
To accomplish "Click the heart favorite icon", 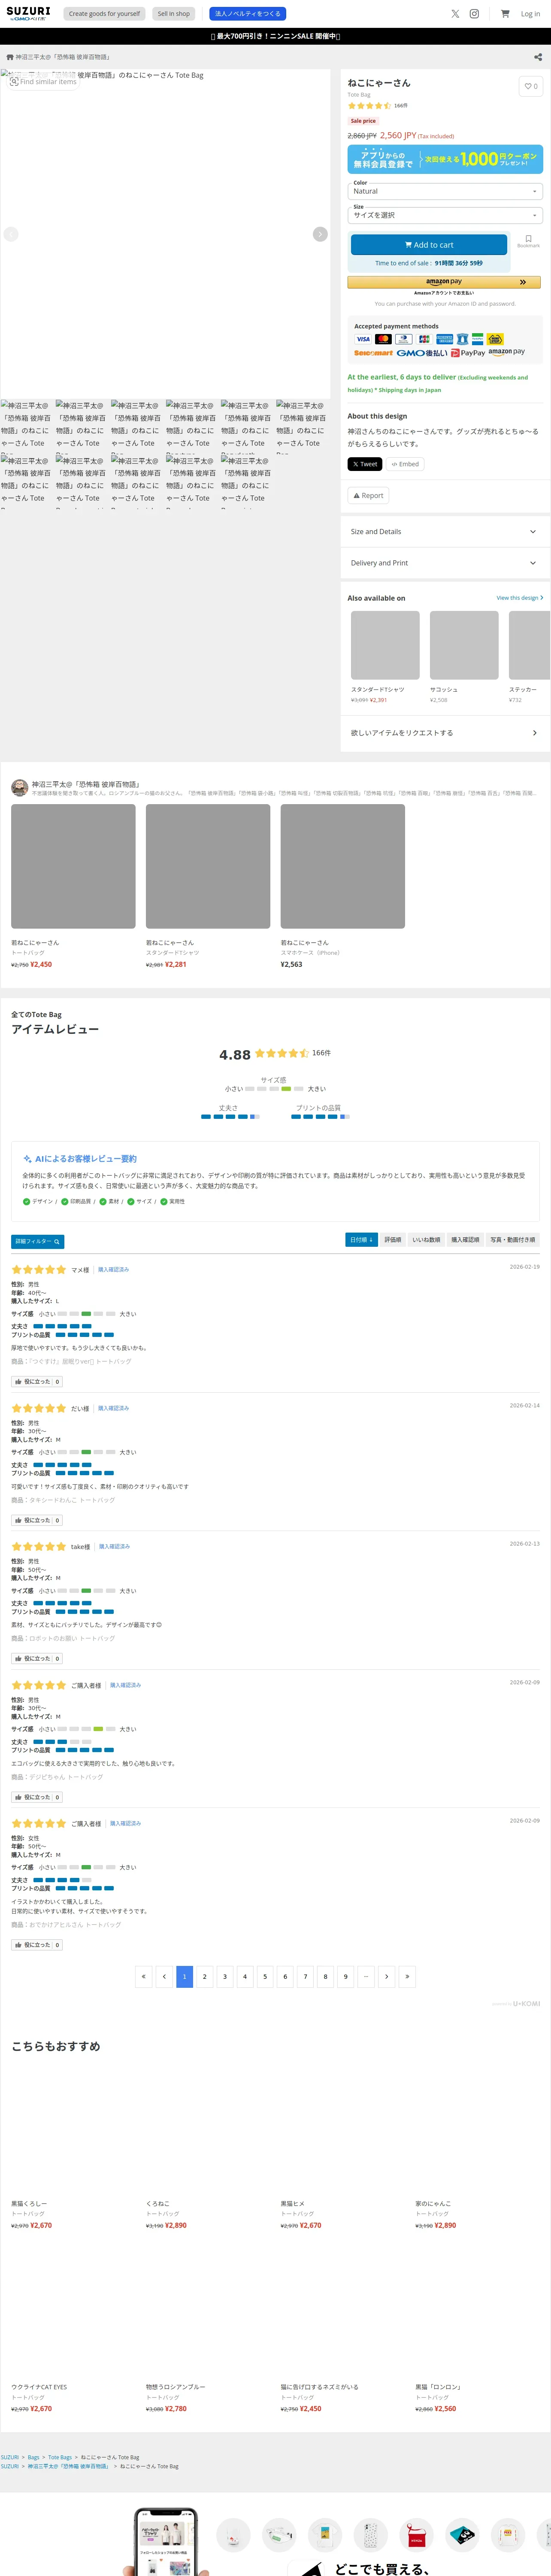I will 531,86.
